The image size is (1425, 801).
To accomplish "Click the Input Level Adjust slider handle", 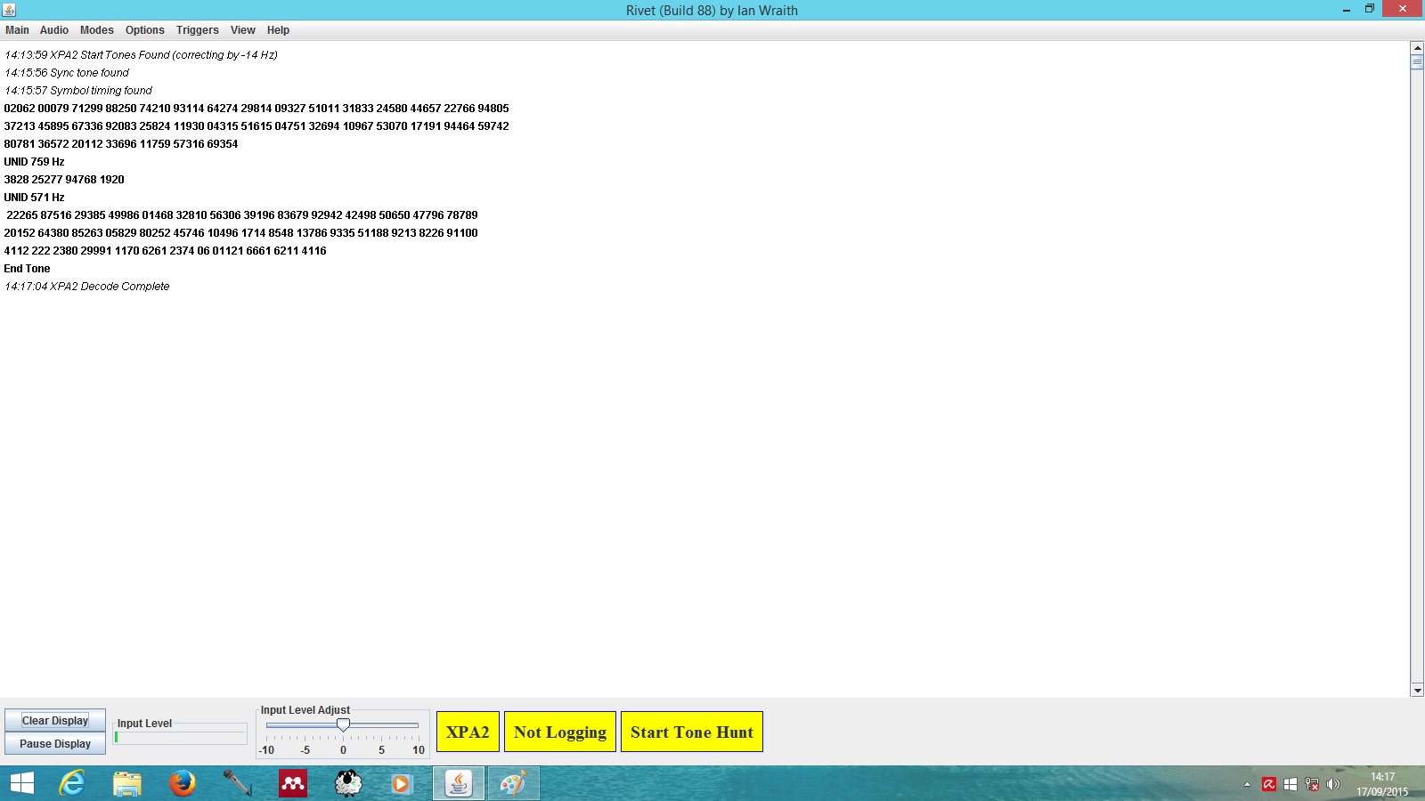I will [343, 725].
